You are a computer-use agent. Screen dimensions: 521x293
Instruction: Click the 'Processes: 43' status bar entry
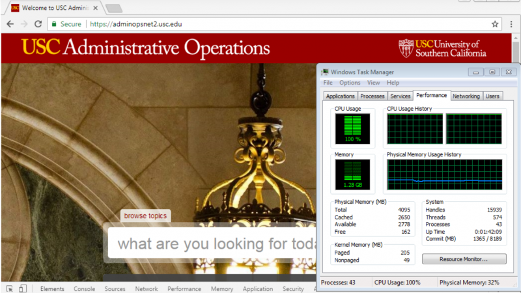pyautogui.click(x=338, y=283)
